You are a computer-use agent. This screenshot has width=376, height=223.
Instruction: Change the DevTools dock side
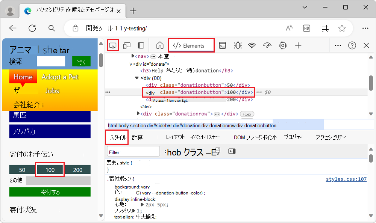tap(140, 45)
